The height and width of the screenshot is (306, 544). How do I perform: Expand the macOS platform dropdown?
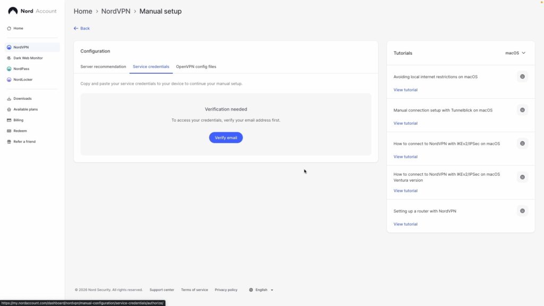(x=515, y=53)
